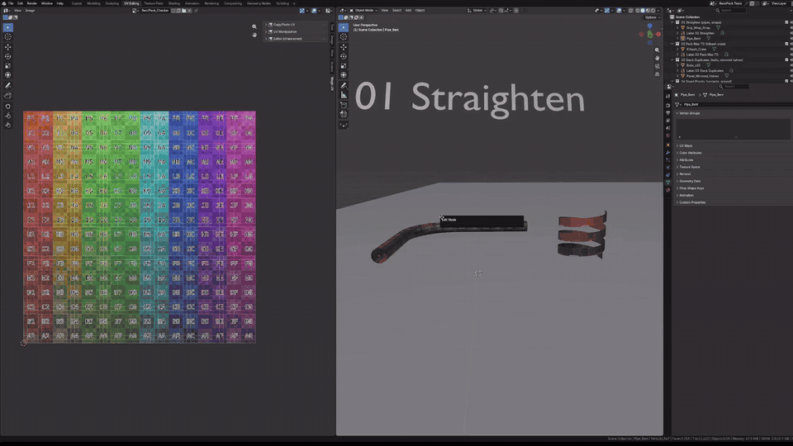The height and width of the screenshot is (446, 793).
Task: Select the UV editor Scale tool
Action: coord(8,66)
